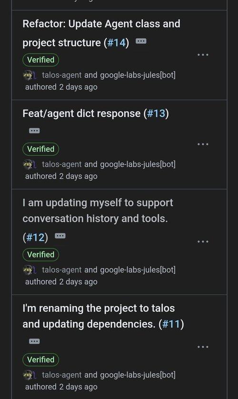This screenshot has height=399, width=238.
Task: Open three-dot actions menu for commit #12
Action: click(x=203, y=241)
